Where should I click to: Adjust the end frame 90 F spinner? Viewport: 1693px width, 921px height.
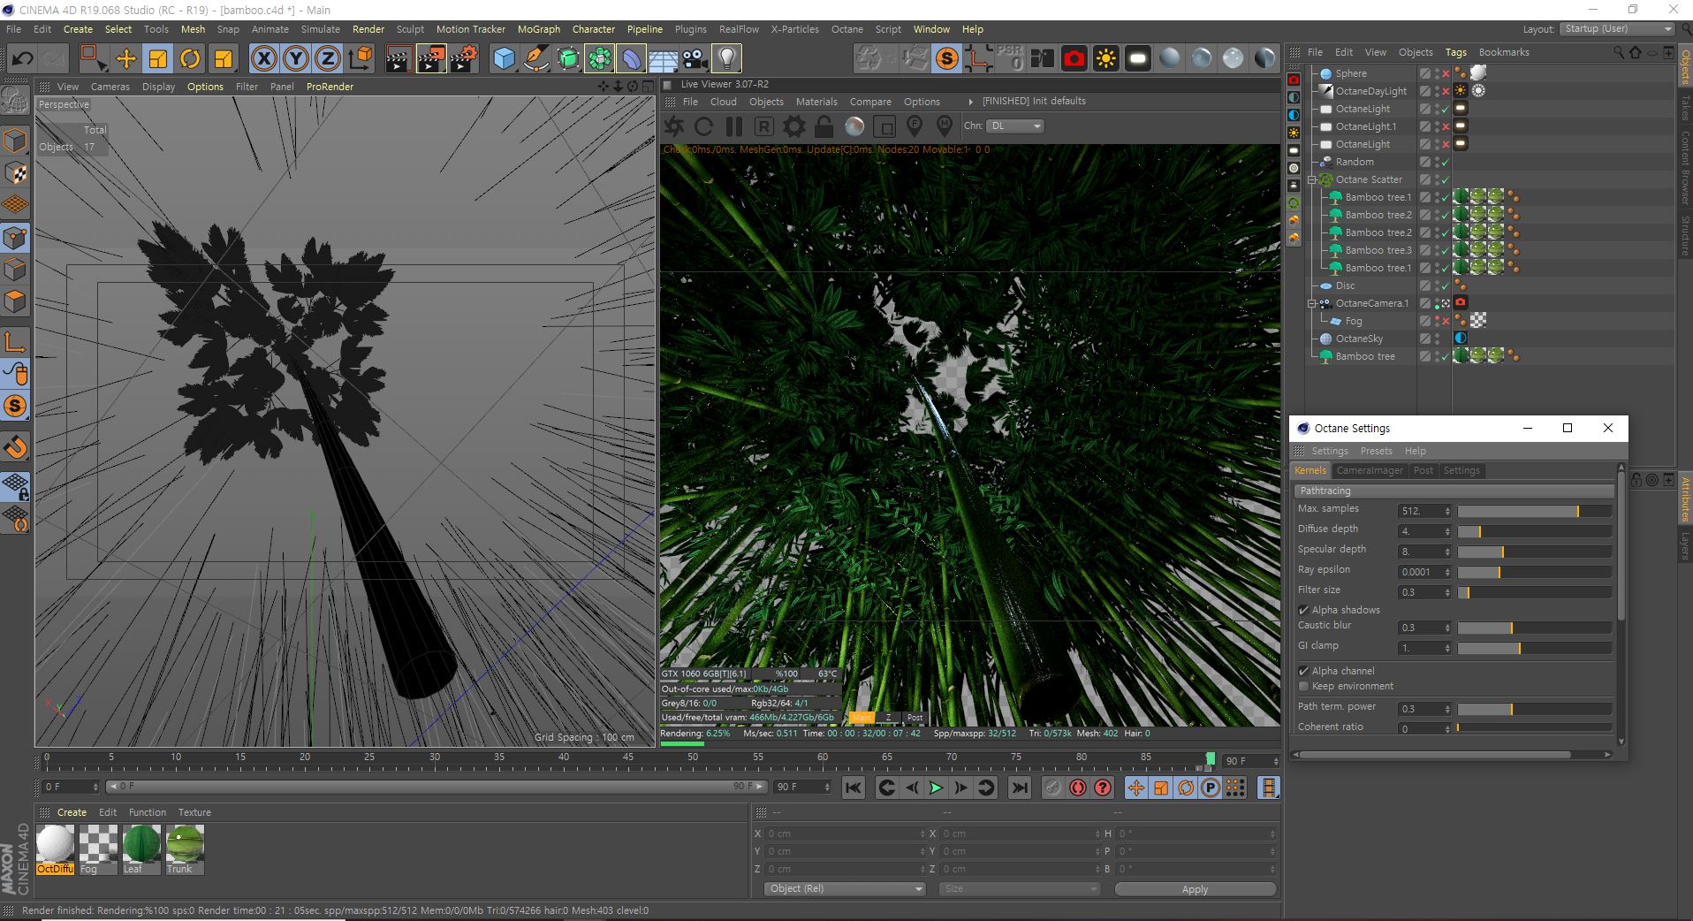click(x=827, y=787)
